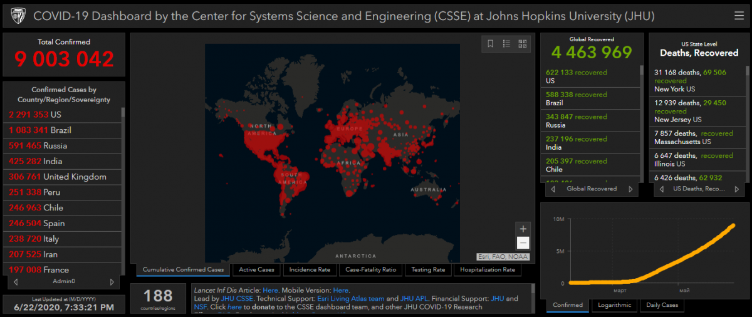The image size is (752, 317).
Task: Select the Daily Cases chart tab
Action: coord(662,305)
